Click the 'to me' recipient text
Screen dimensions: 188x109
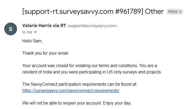click(27, 32)
